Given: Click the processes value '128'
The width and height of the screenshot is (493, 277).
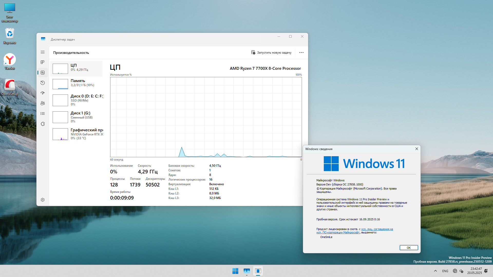Looking at the screenshot, I should pyautogui.click(x=114, y=185).
